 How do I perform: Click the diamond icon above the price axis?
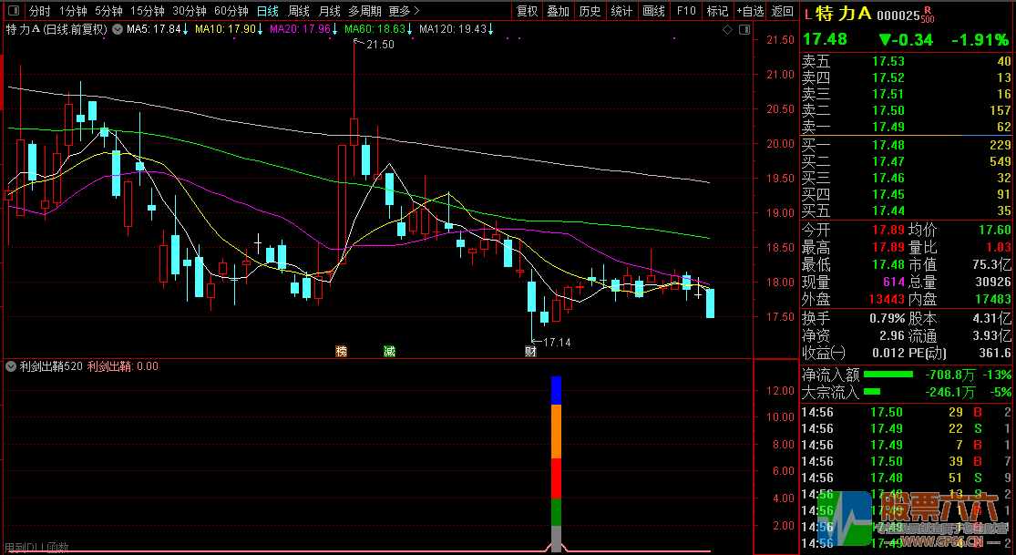click(727, 29)
